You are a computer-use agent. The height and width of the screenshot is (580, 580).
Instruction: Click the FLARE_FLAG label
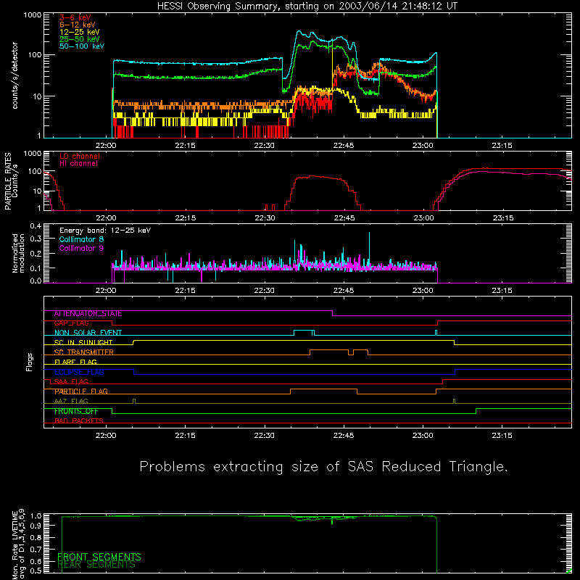pos(75,362)
